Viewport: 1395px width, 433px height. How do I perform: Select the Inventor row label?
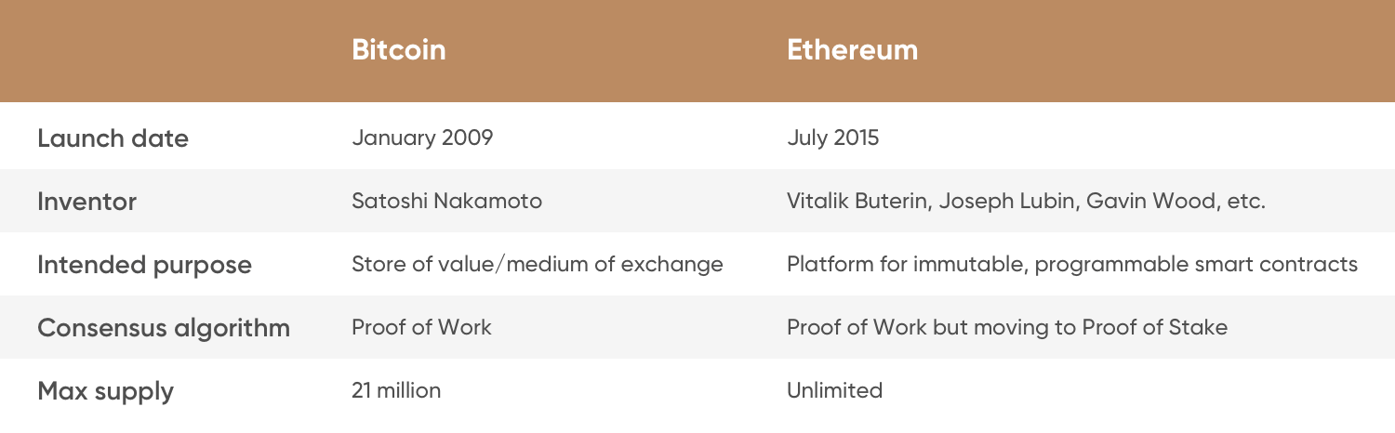point(86,201)
